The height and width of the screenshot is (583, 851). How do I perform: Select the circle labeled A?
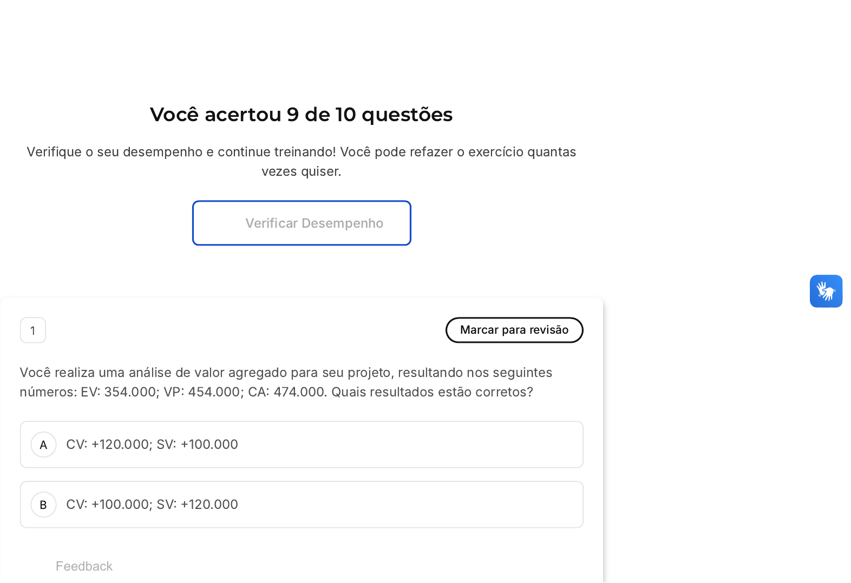[x=44, y=445]
